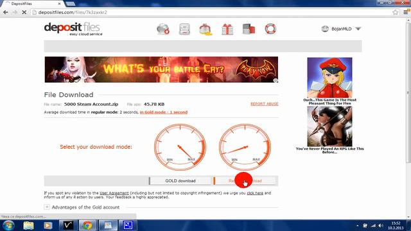
Task: Click the address bar URL
Action: [x=73, y=12]
